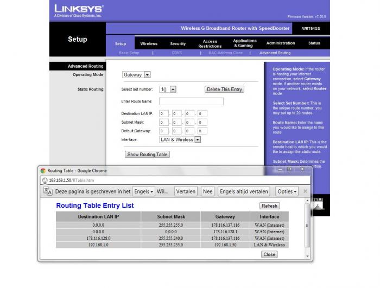Click the last octet field of Destination LAN IP
Screen dimensions: 380x288
click(x=202, y=113)
